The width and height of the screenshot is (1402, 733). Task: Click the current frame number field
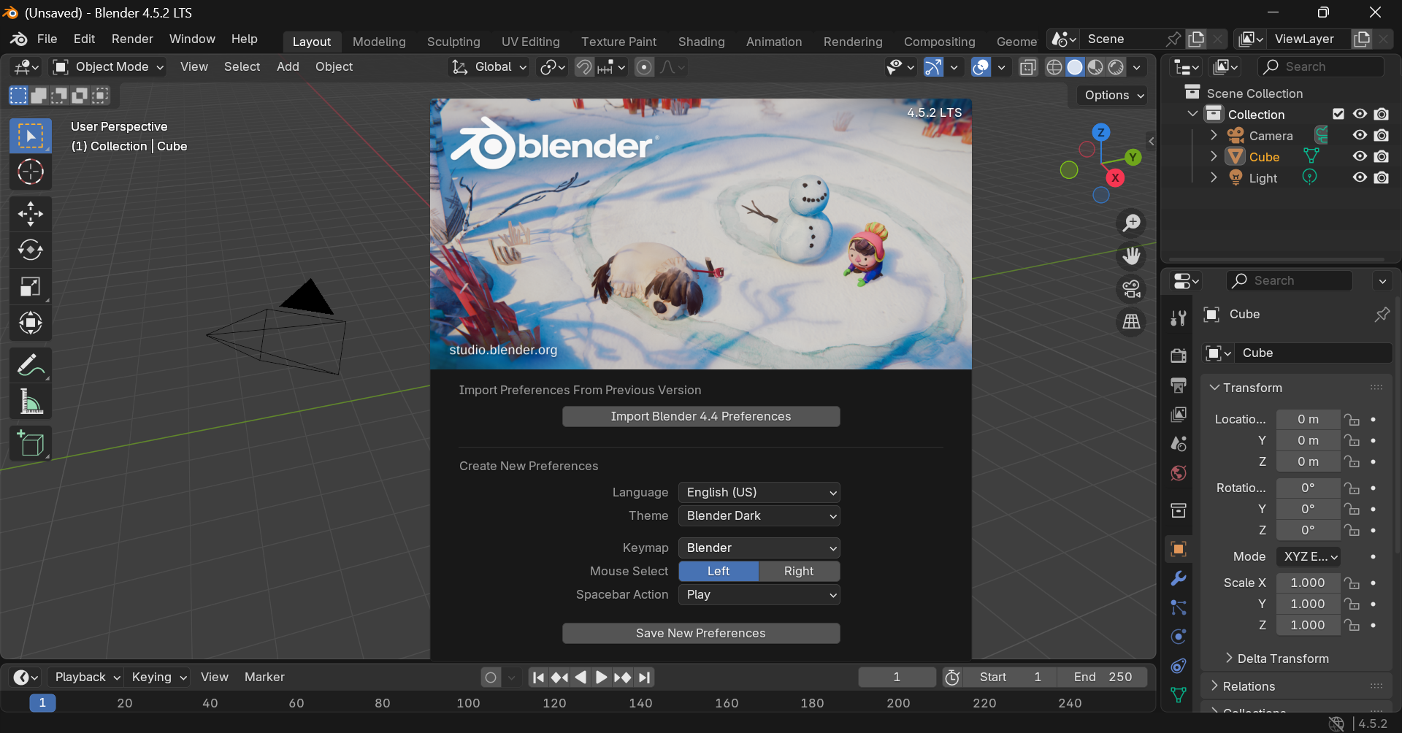tap(897, 677)
